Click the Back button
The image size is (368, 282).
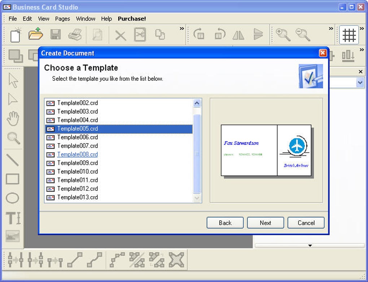225,223
